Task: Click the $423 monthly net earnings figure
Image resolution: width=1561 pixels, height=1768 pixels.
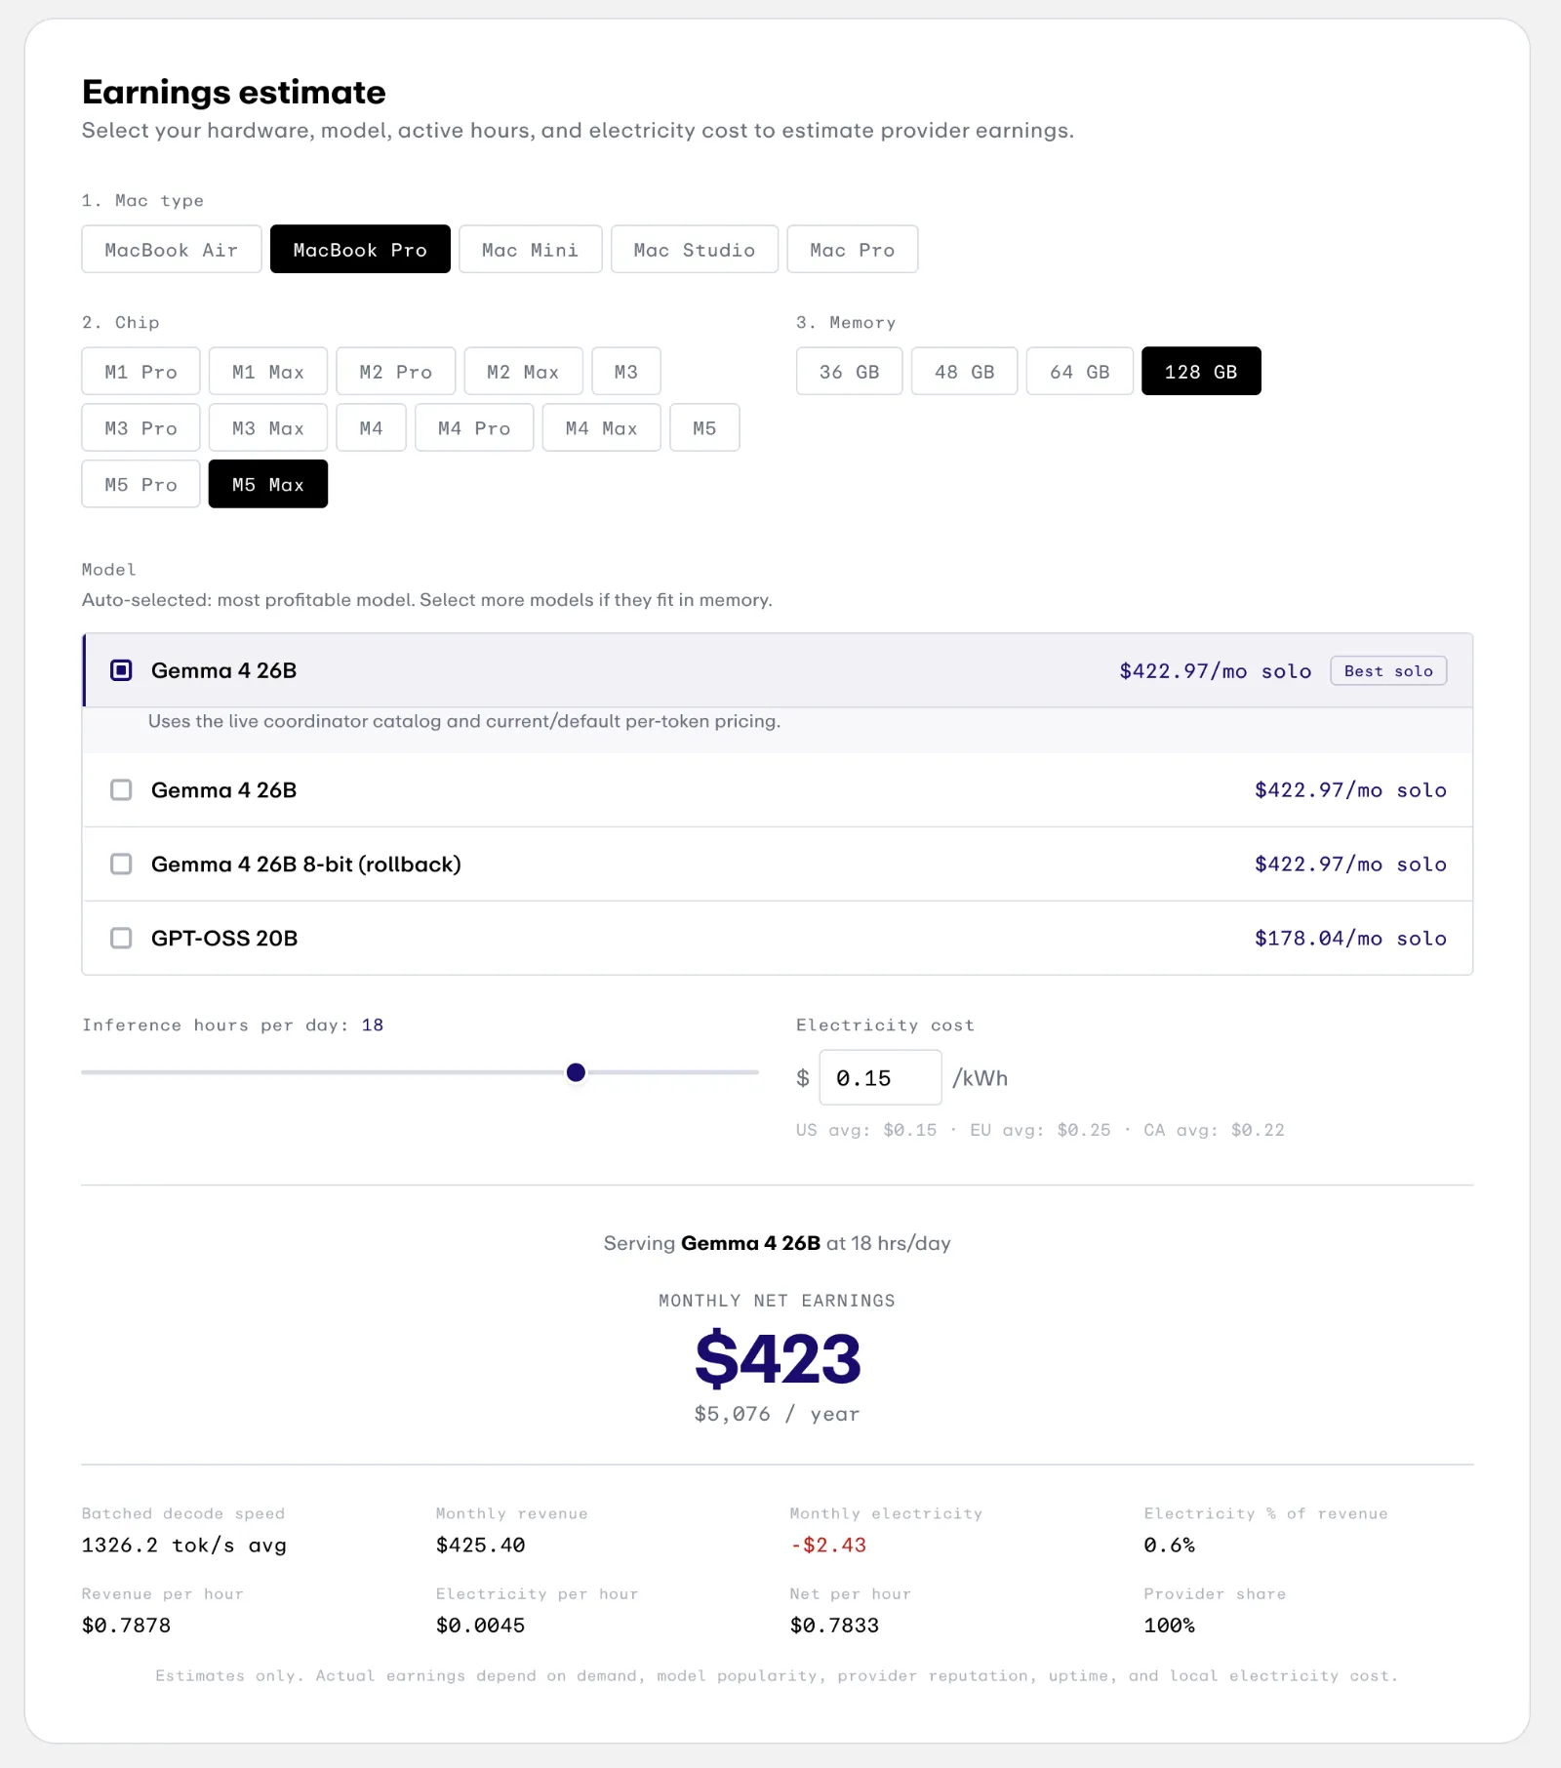Action: [778, 1358]
